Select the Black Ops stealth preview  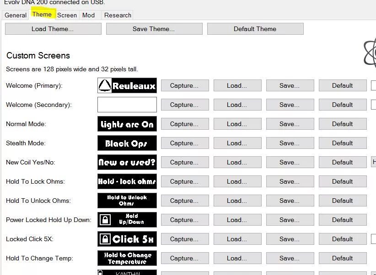coord(127,143)
